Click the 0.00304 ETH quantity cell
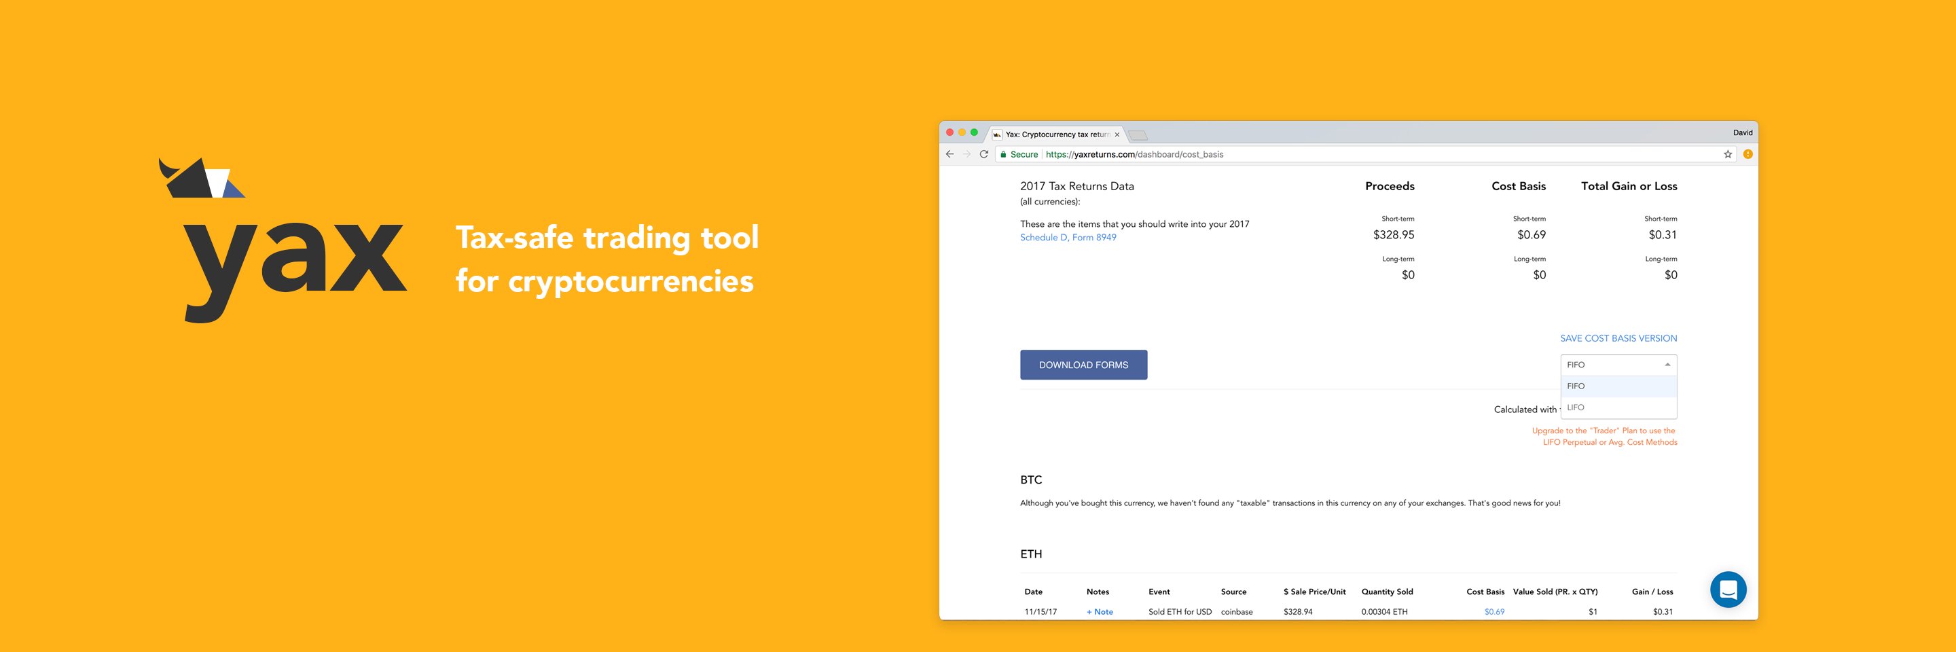 click(1384, 612)
